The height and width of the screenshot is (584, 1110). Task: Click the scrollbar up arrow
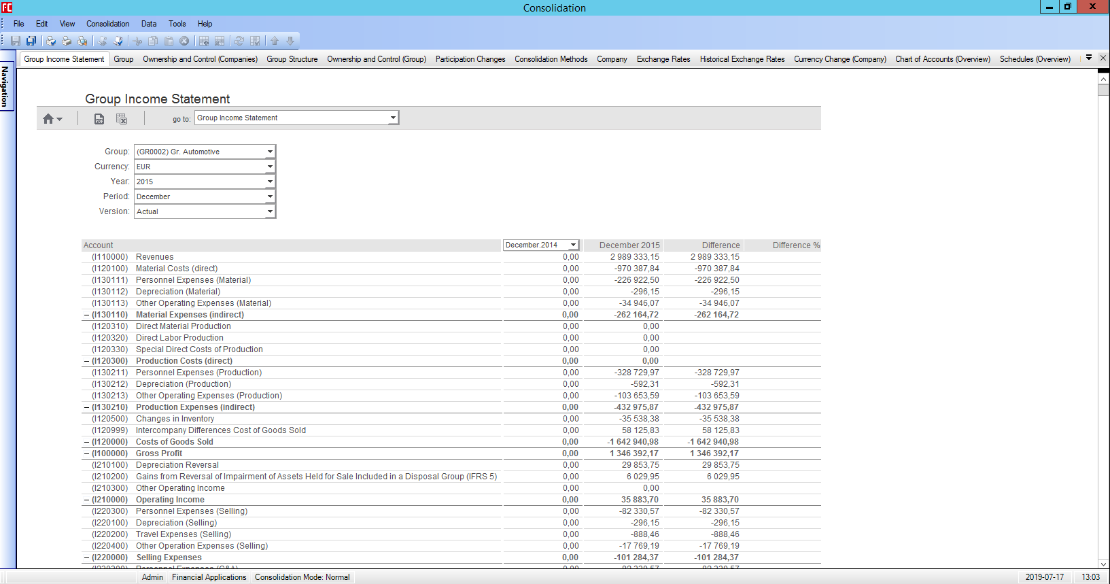(x=1104, y=79)
